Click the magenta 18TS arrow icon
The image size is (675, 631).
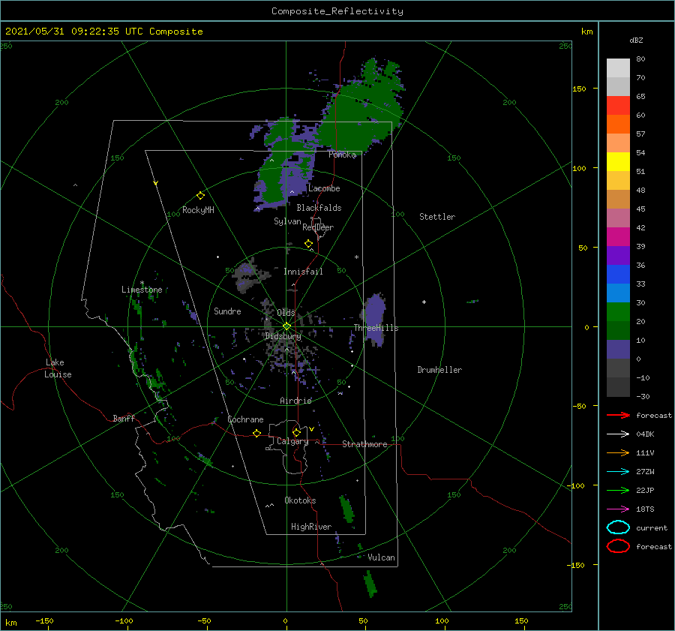tap(618, 509)
